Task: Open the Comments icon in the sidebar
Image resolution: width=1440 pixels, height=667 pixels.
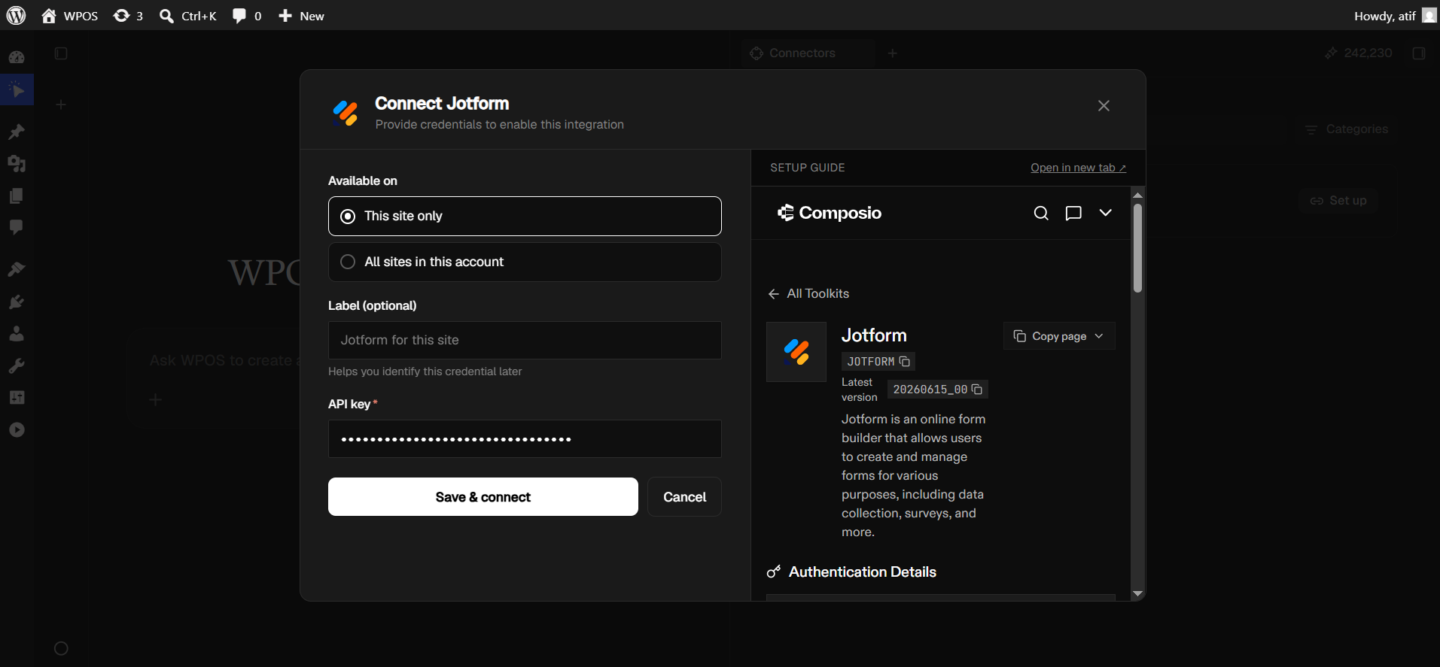Action: (x=17, y=227)
